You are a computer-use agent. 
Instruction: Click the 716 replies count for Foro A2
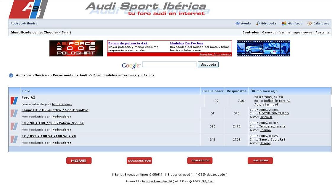(241, 101)
